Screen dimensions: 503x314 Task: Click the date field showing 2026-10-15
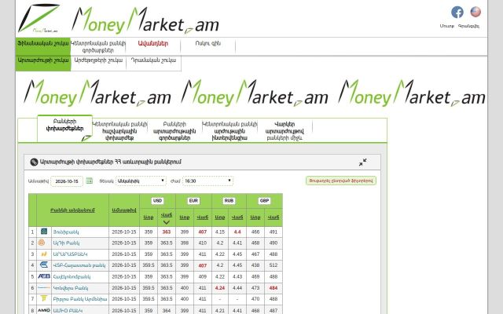(67, 181)
